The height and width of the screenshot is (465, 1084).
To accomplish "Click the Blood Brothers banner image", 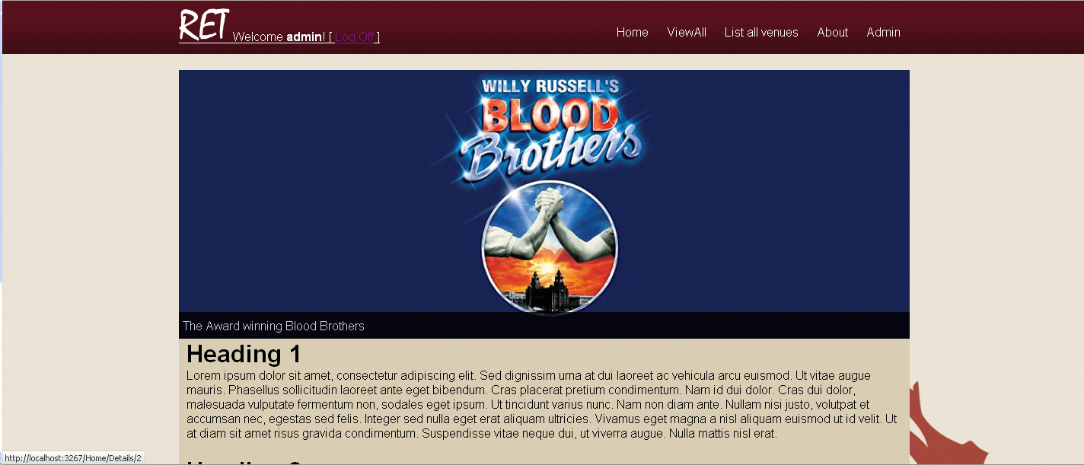I will pyautogui.click(x=544, y=191).
